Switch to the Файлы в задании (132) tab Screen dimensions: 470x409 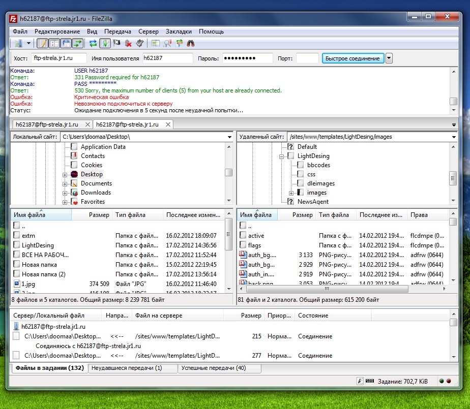pos(50,368)
